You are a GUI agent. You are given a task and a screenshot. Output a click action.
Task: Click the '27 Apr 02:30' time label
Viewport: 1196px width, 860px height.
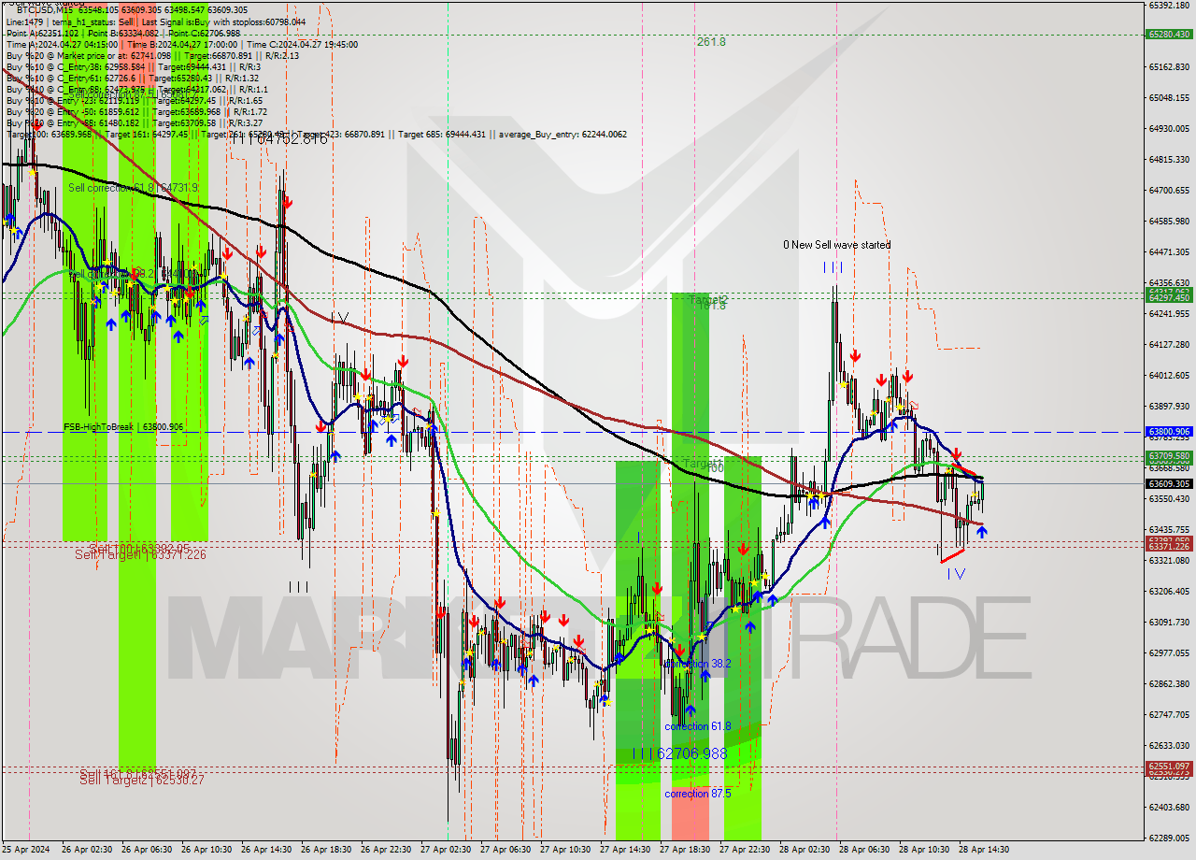click(x=447, y=850)
